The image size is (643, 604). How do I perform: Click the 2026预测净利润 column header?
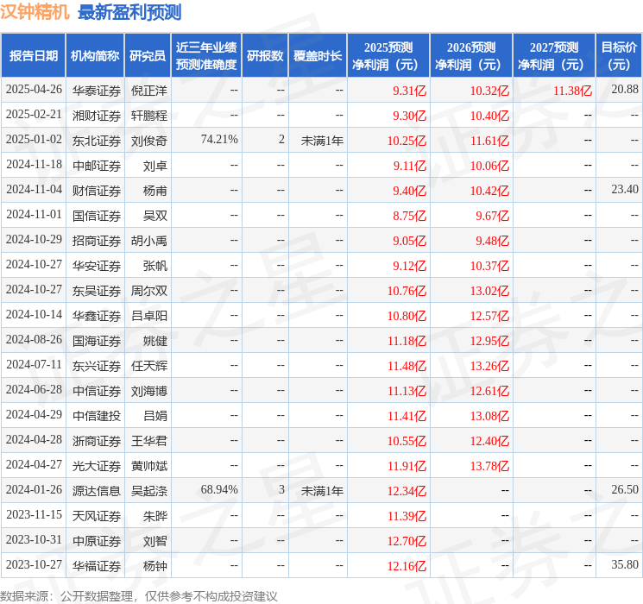(x=471, y=56)
